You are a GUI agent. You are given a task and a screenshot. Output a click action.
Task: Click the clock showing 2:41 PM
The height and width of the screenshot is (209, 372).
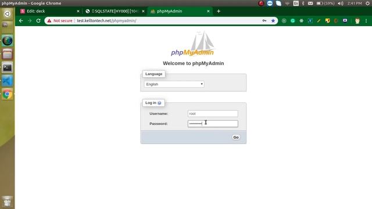coord(355,3)
